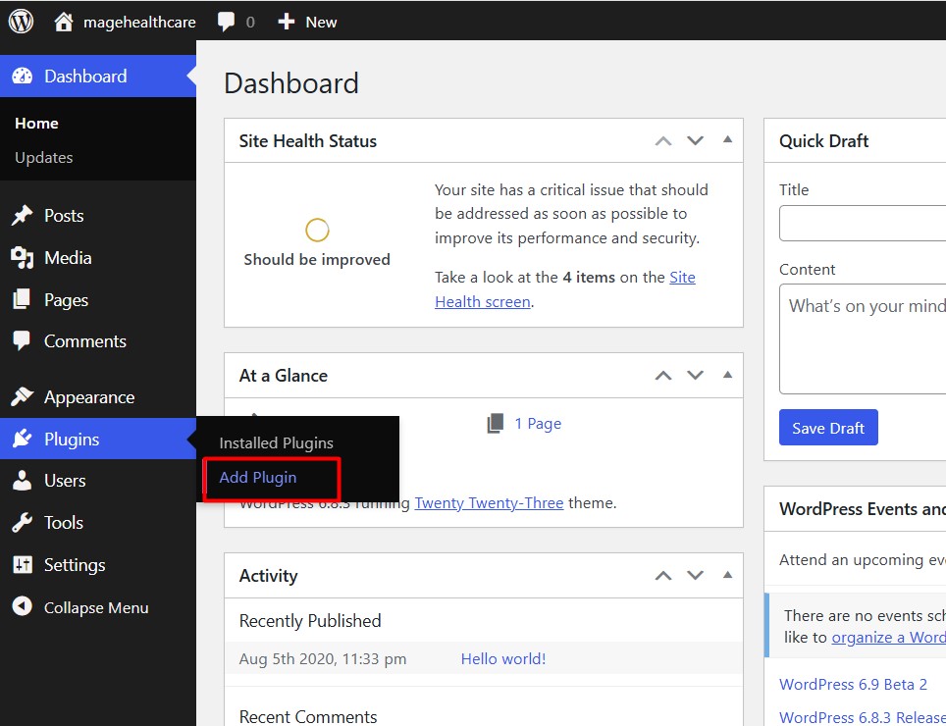Click the Appearance paintbrush icon
The height and width of the screenshot is (726, 946).
[x=22, y=397]
